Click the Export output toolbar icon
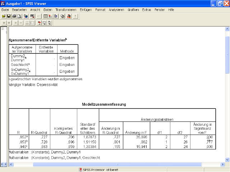Image resolution: width=230 pixels, height=172 pixels. coord(26,16)
